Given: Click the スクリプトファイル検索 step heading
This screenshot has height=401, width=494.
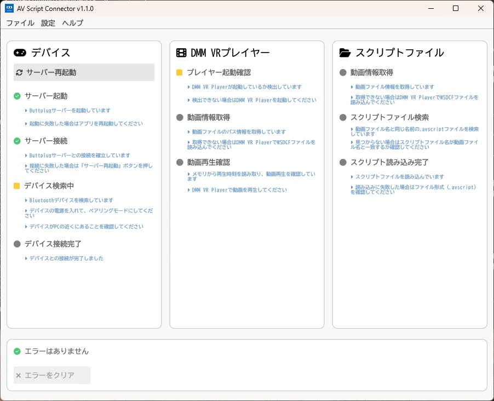Looking at the screenshot, I should coord(390,117).
